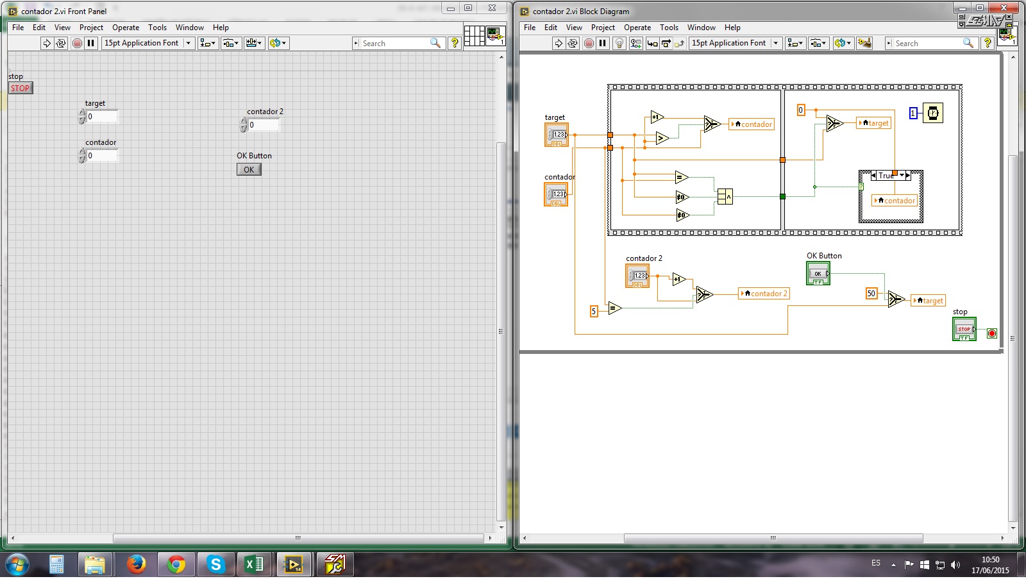Image resolution: width=1026 pixels, height=579 pixels.
Task: Toggle the OK Button on Front Panel
Action: tap(249, 170)
